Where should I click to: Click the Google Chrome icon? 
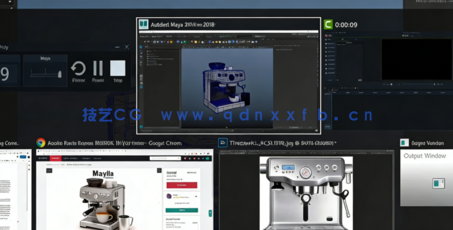click(41, 143)
